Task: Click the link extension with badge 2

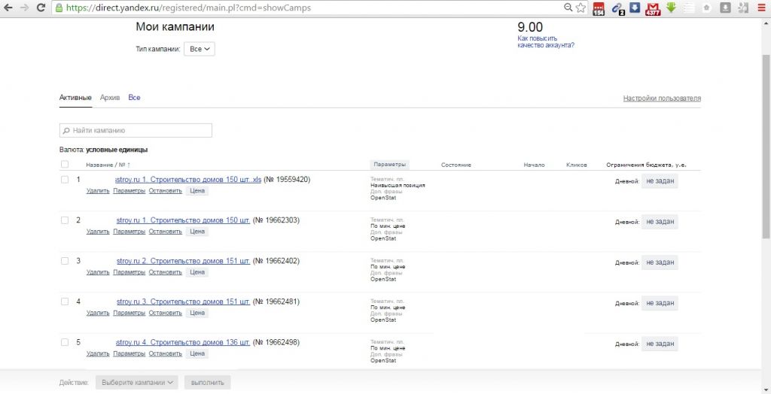Action: click(617, 8)
